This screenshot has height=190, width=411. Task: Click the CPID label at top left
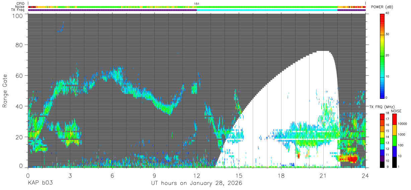[20, 4]
